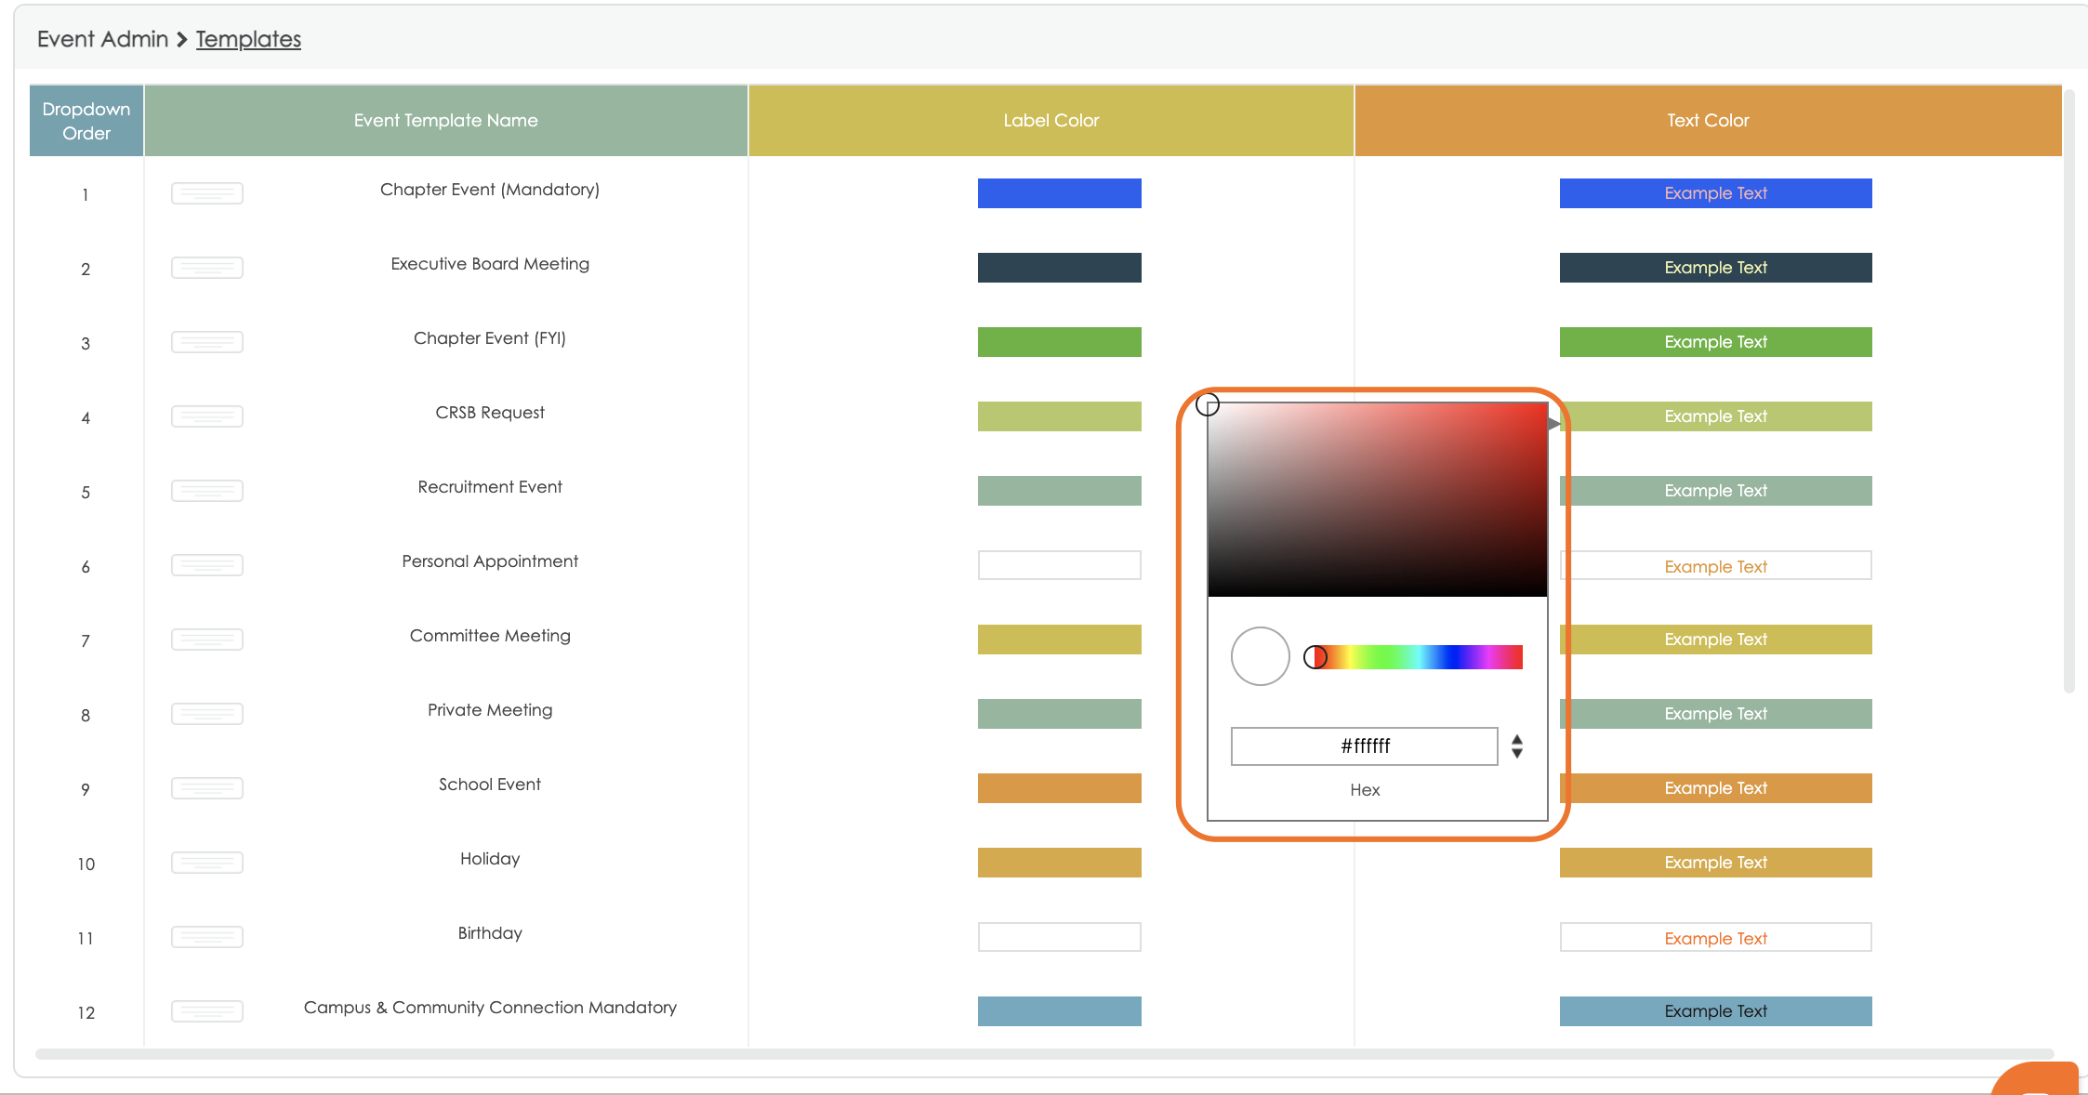Click the Label Color column header
2088x1095 pixels.
(1051, 121)
